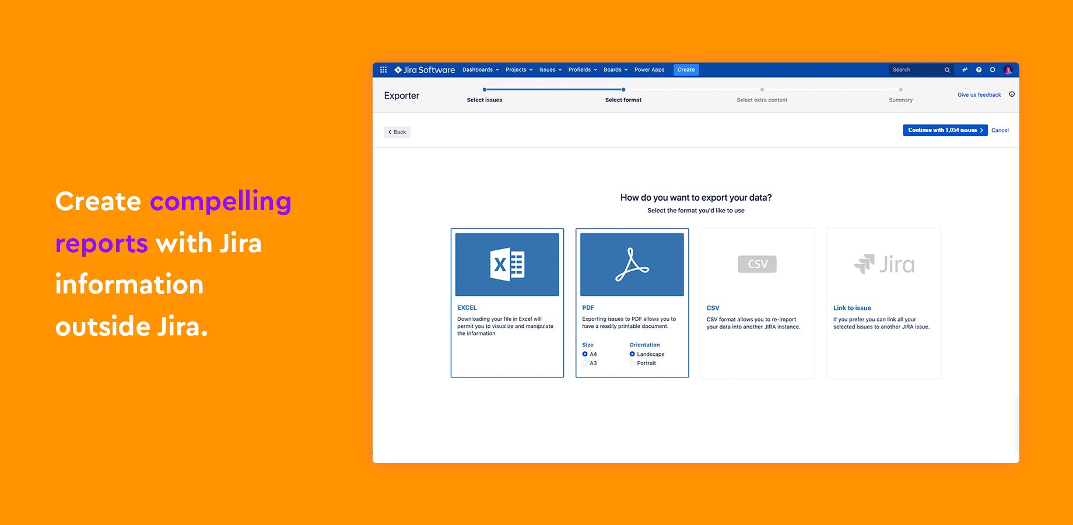Expand the Issues menu
The height and width of the screenshot is (525, 1073).
click(x=550, y=69)
